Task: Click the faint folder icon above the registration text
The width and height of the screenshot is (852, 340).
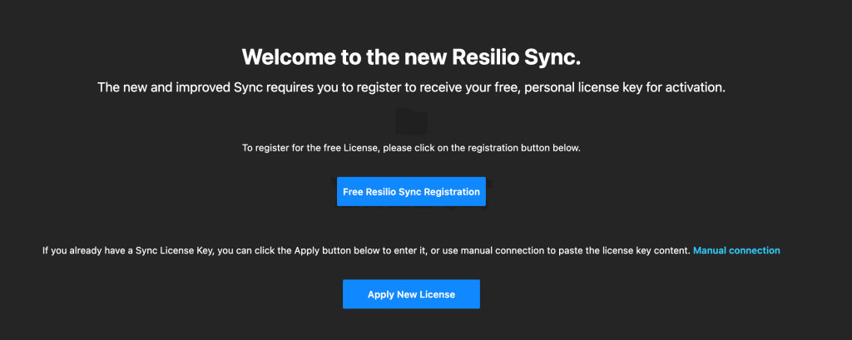Action: pos(411,121)
